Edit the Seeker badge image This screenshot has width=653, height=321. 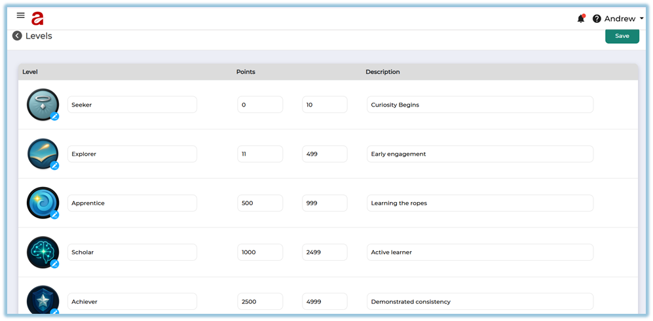pos(55,116)
